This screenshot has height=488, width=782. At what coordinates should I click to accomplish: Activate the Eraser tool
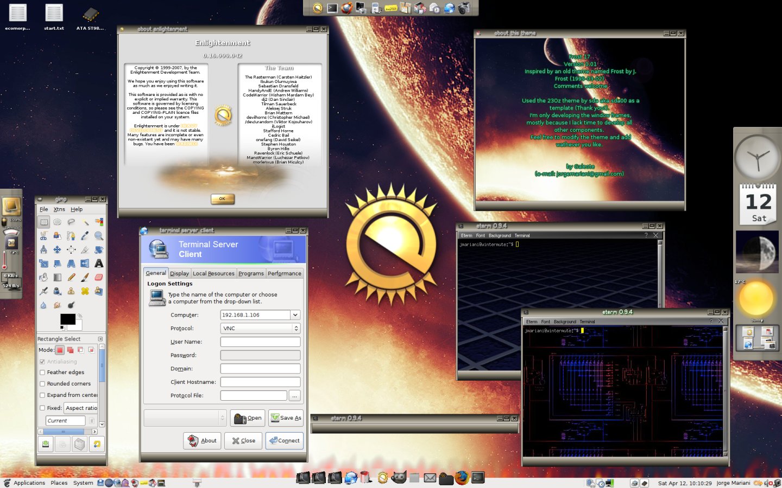pyautogui.click(x=99, y=277)
